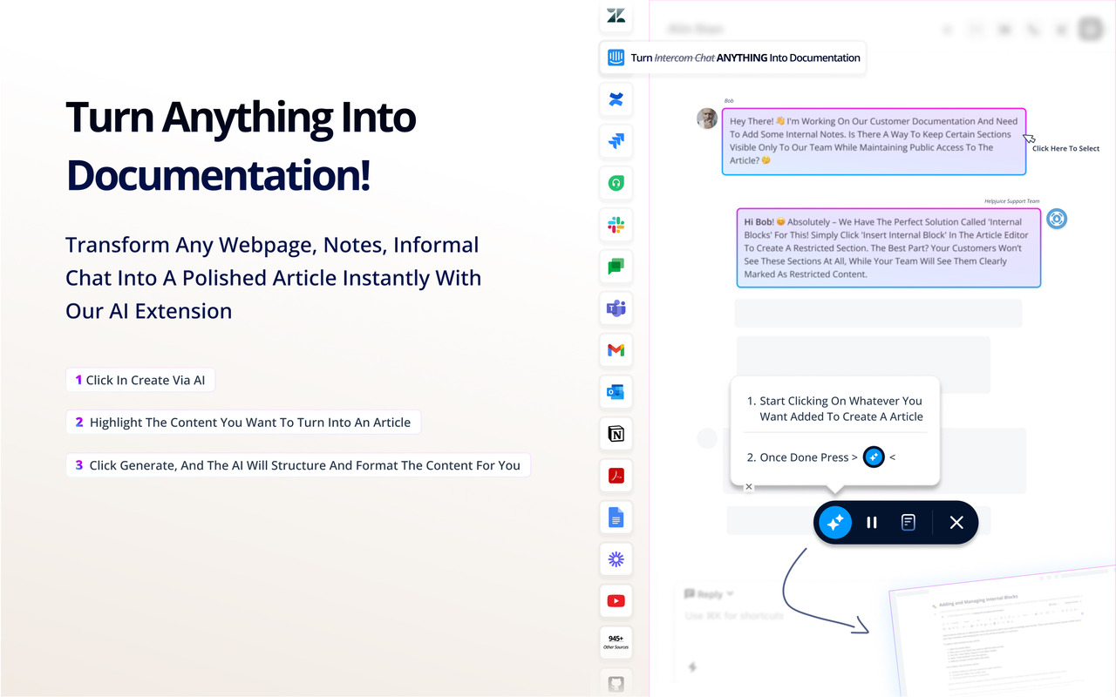Select the Adobe PDF source icon

click(x=616, y=476)
